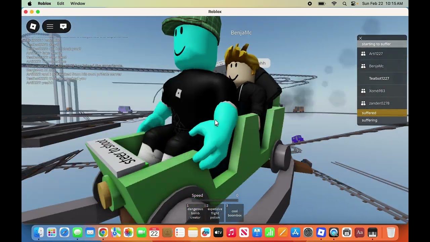Click the Roblox icon in the Dock
Screen dimensions: 430x242
click(x=321, y=232)
